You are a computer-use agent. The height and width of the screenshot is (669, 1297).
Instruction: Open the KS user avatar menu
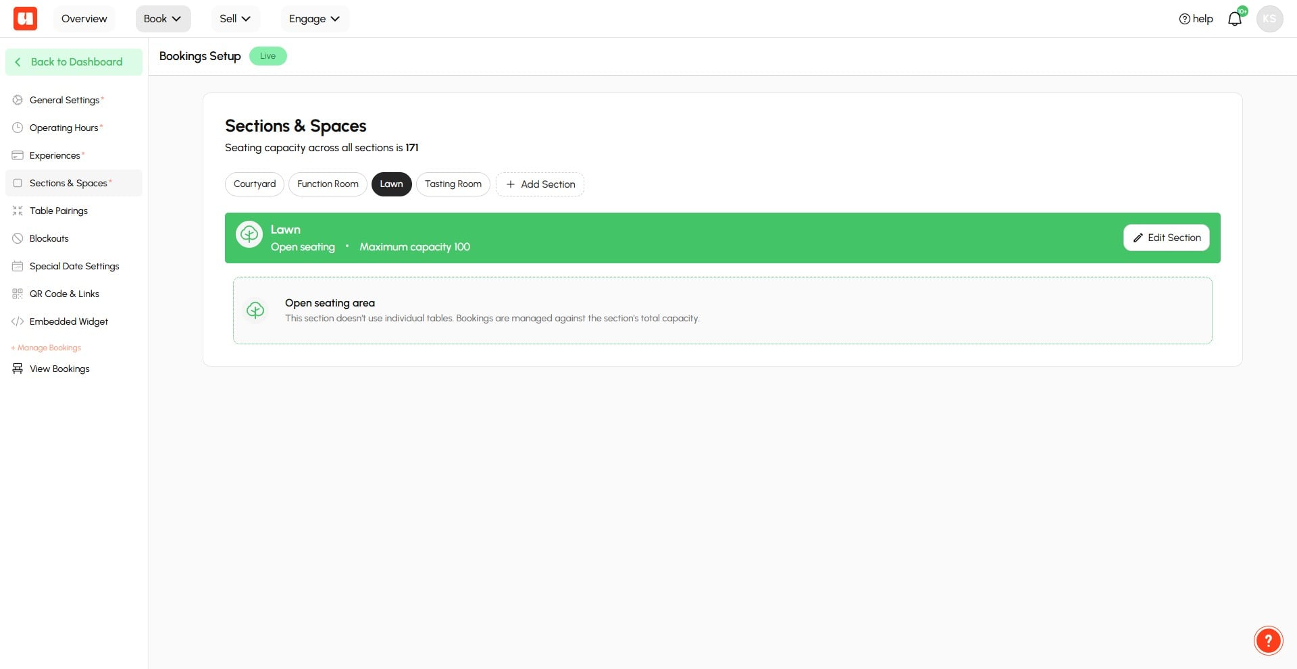pos(1269,19)
